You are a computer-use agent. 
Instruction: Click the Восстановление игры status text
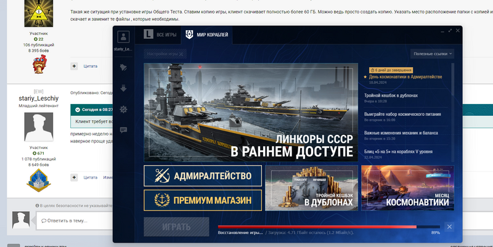click(x=240, y=233)
